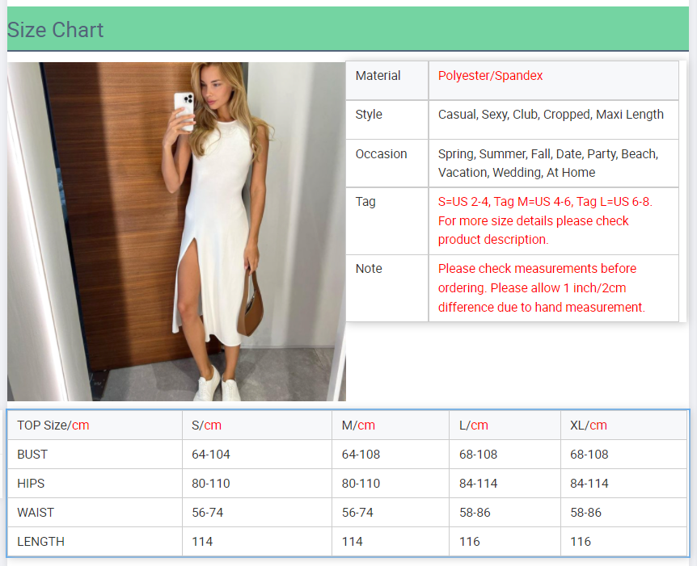
Task: Open the white dress product photo
Action: point(176,231)
